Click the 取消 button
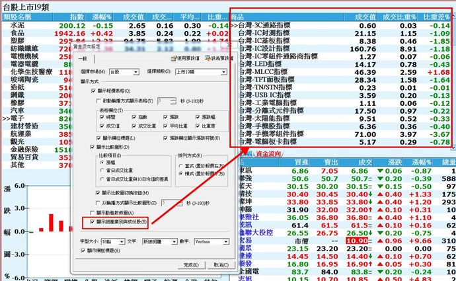The height and width of the screenshot is (281, 456). click(x=221, y=265)
